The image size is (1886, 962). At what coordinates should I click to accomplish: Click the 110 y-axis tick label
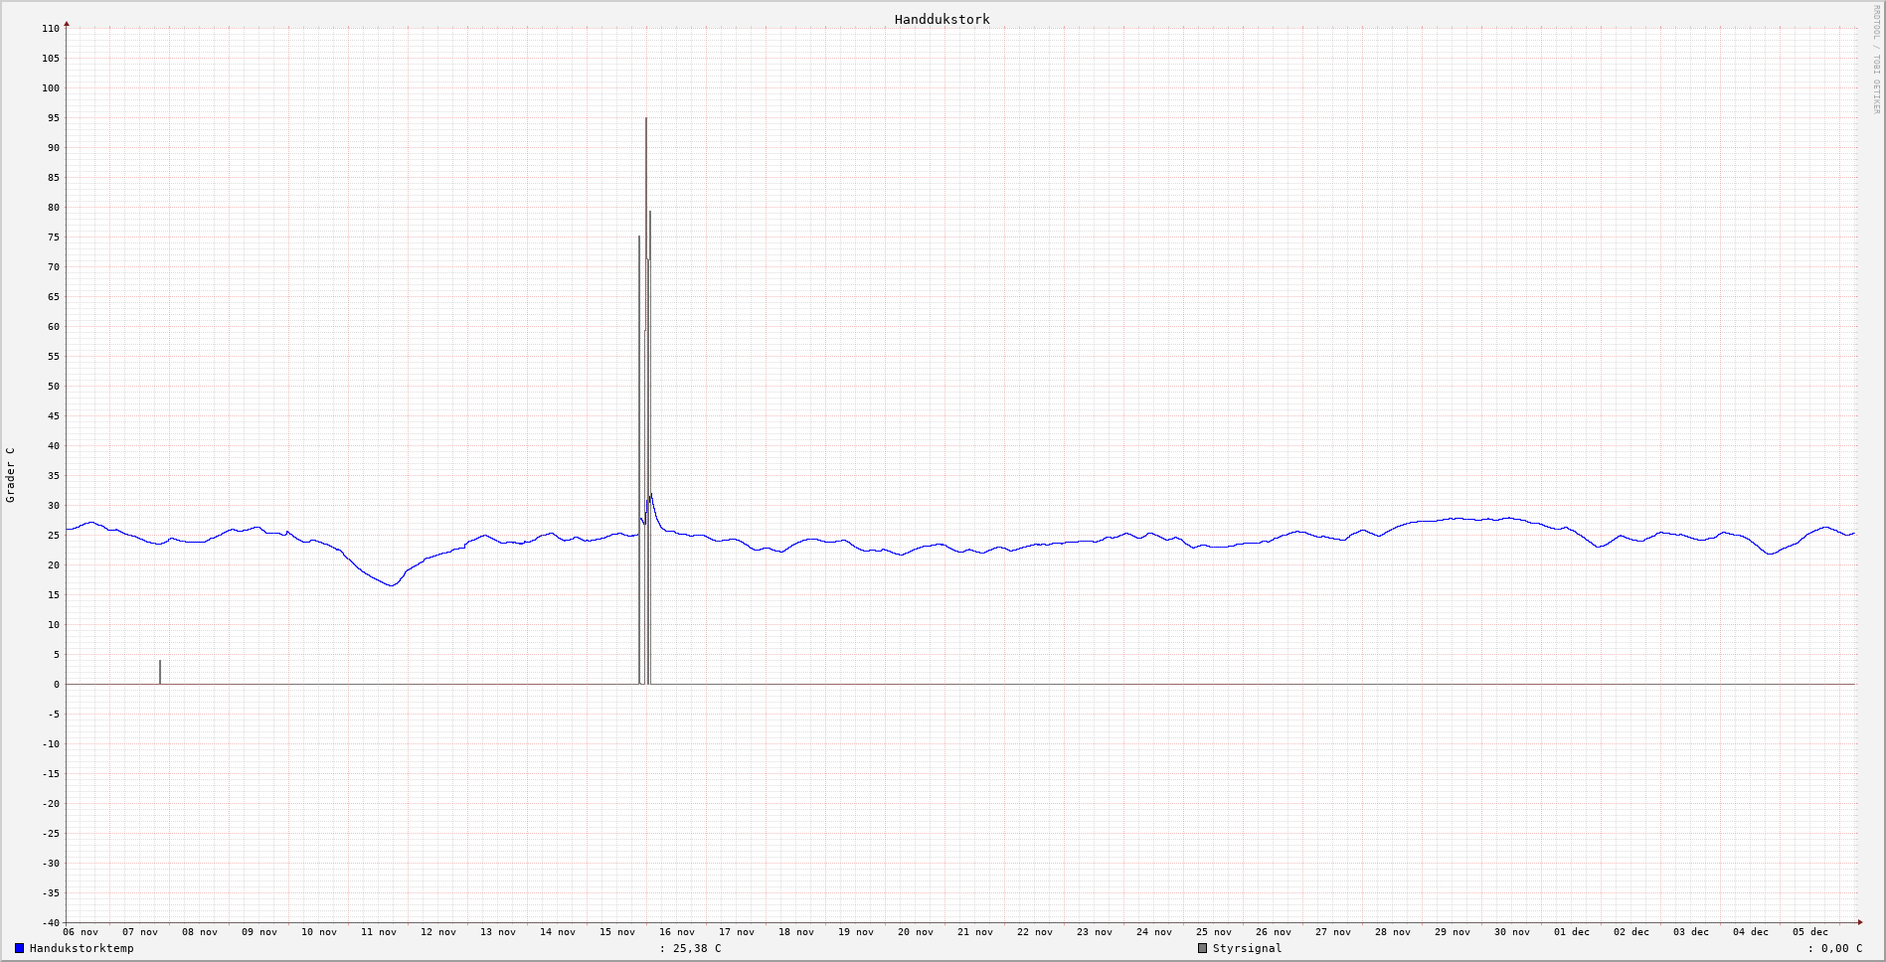pyautogui.click(x=51, y=29)
